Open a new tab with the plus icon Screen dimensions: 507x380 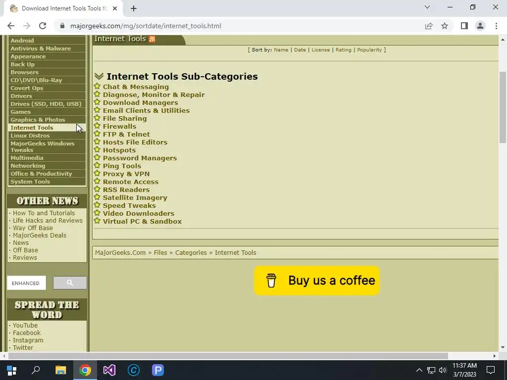134,8
